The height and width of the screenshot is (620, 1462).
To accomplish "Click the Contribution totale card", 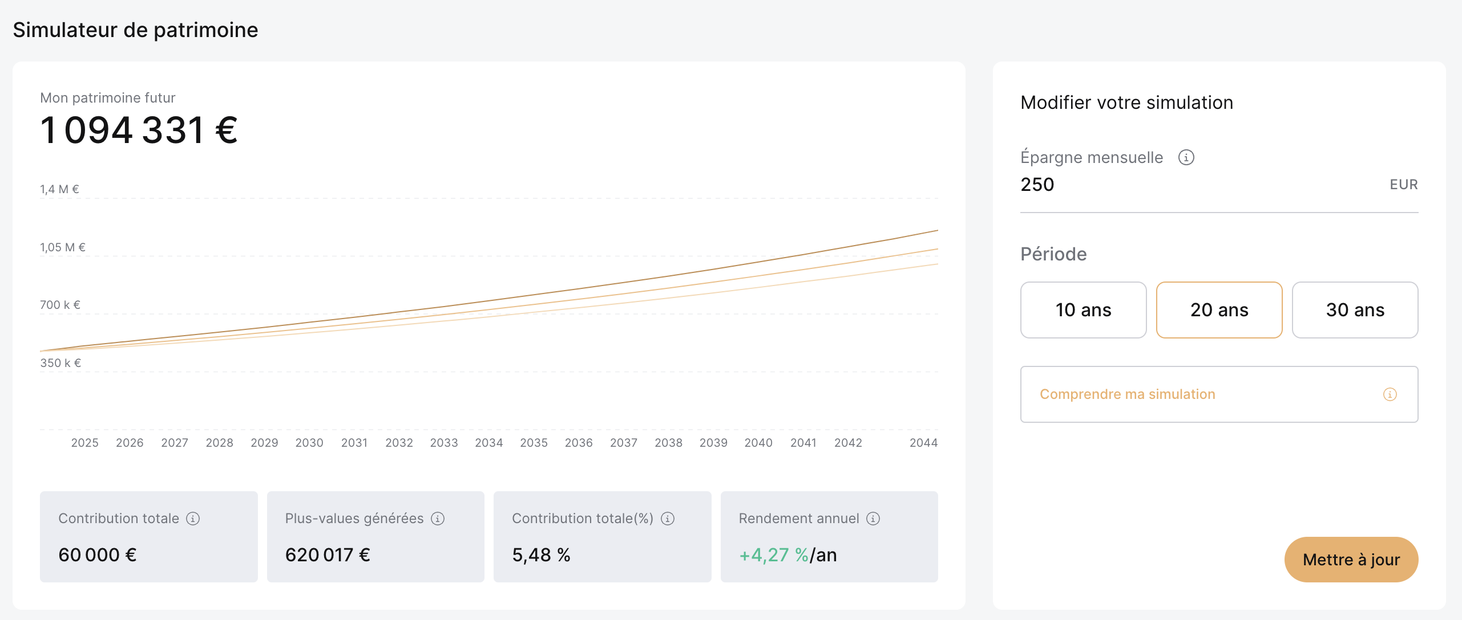I will point(148,537).
